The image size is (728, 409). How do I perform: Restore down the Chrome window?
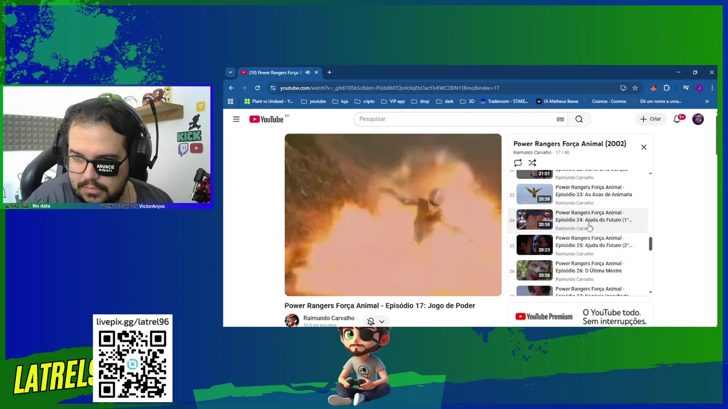pyautogui.click(x=694, y=73)
